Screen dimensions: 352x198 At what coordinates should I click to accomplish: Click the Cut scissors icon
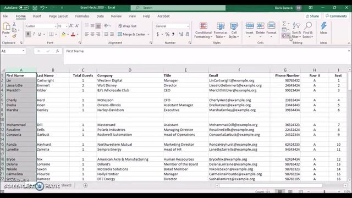click(14, 24)
